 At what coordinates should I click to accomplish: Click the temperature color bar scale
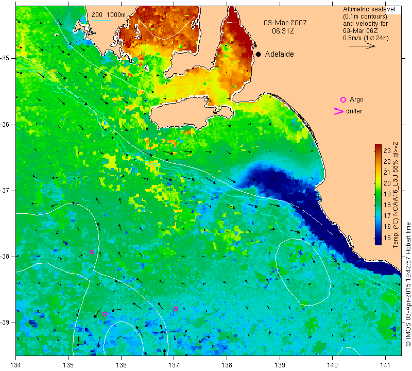point(378,194)
